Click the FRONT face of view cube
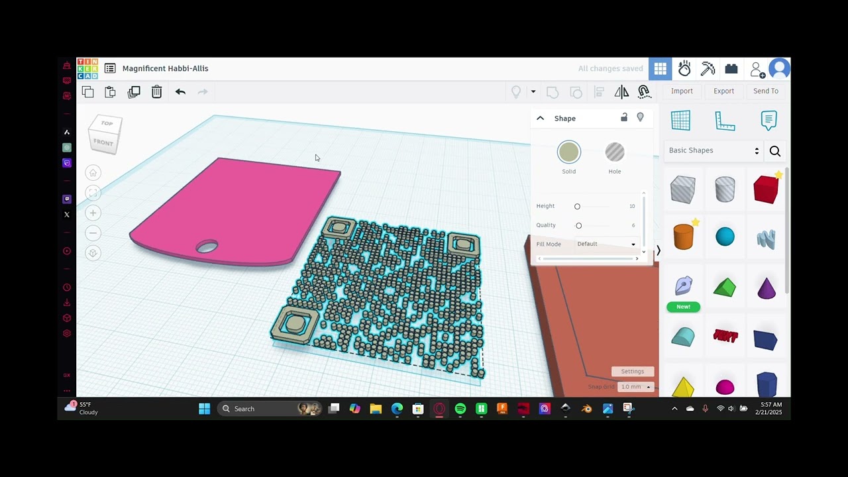 coord(103,142)
